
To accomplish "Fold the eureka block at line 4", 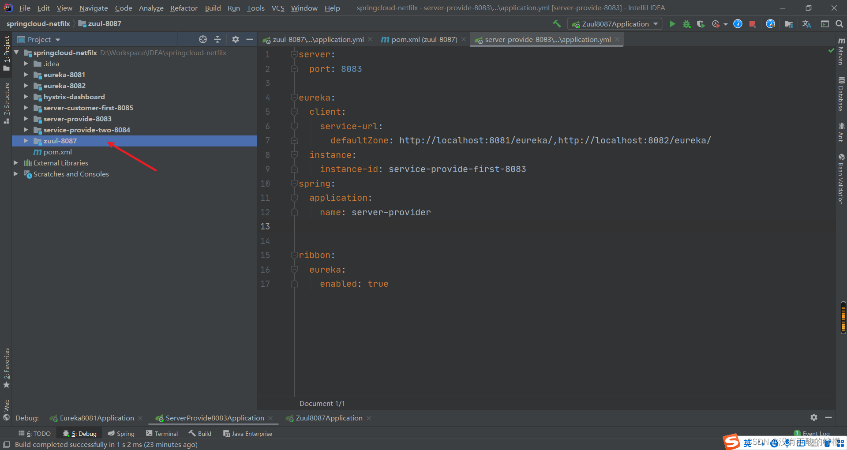I will pos(294,97).
